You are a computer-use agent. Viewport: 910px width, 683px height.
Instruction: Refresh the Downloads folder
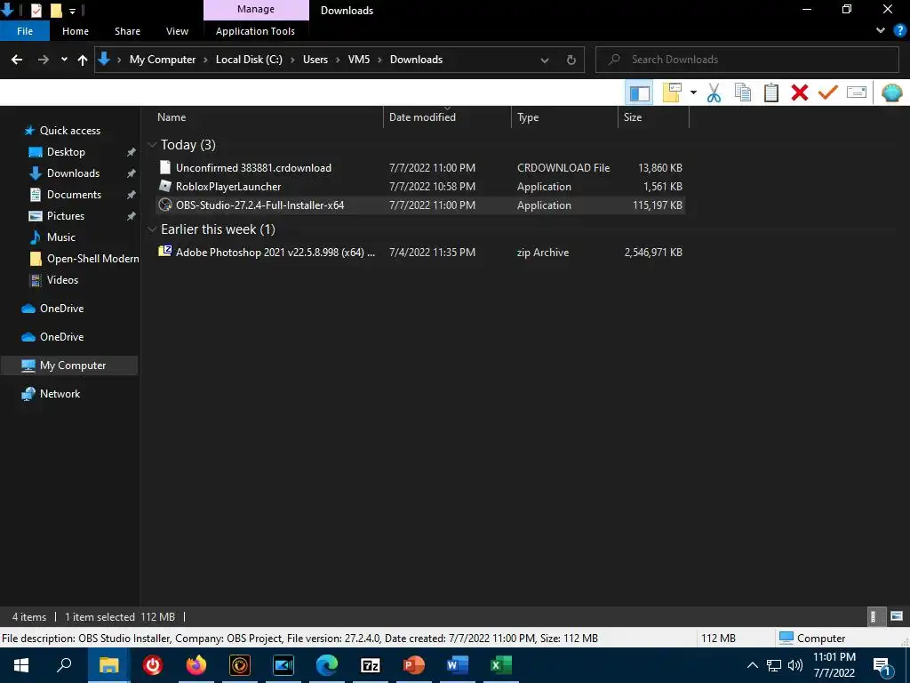(x=571, y=60)
